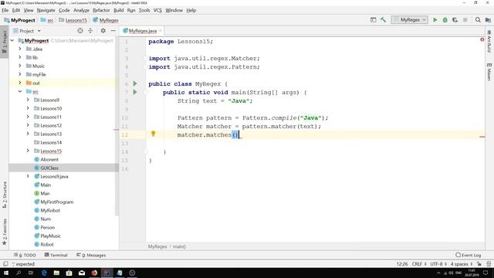Toggle the 2: Structure side tool window
This screenshot has height=278, width=494.
5,195
